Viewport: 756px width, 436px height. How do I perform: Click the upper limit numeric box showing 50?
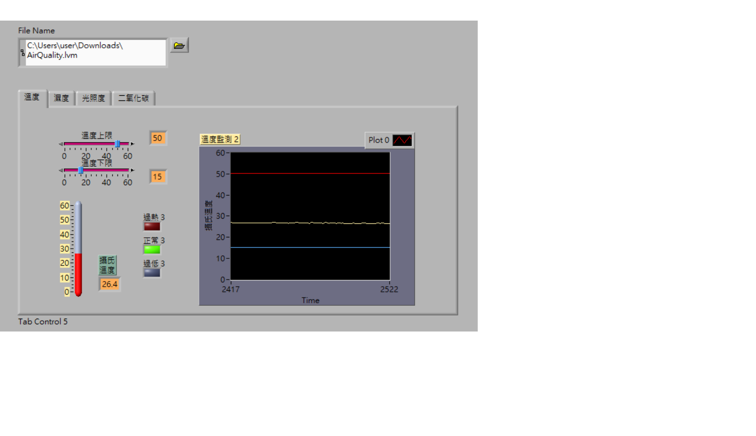click(x=158, y=138)
